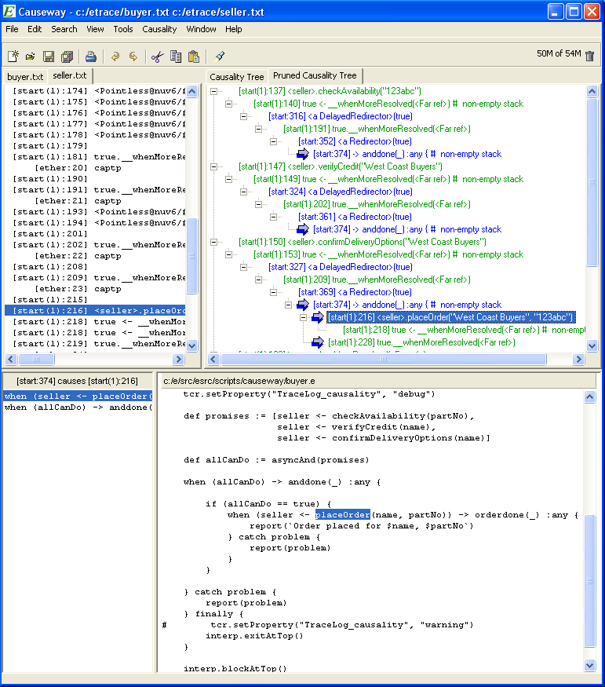
Task: Click the Open folder toolbar icon
Action: (30, 57)
